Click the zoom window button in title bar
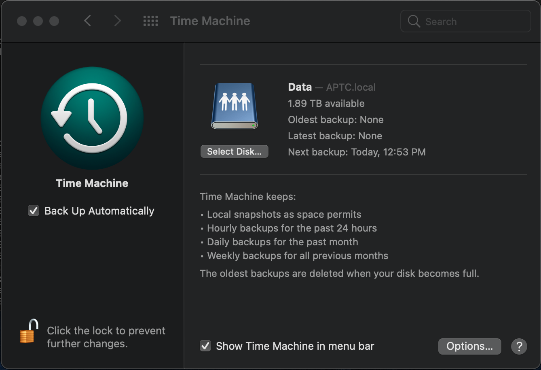Screen dimensions: 541x370 point(54,21)
